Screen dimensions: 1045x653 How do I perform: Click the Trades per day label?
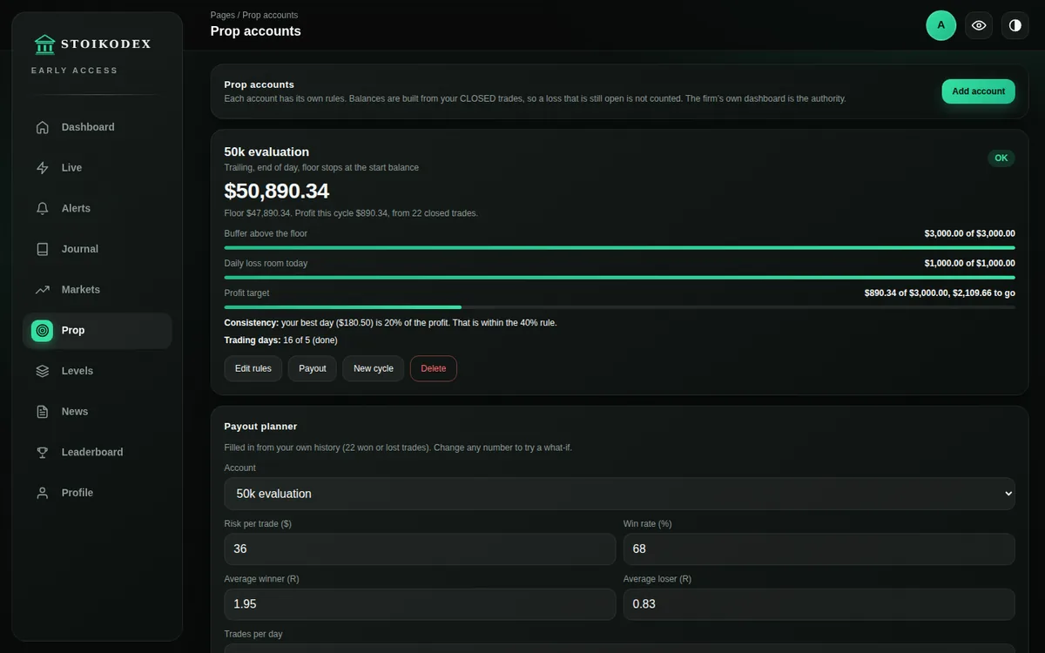coord(253,634)
